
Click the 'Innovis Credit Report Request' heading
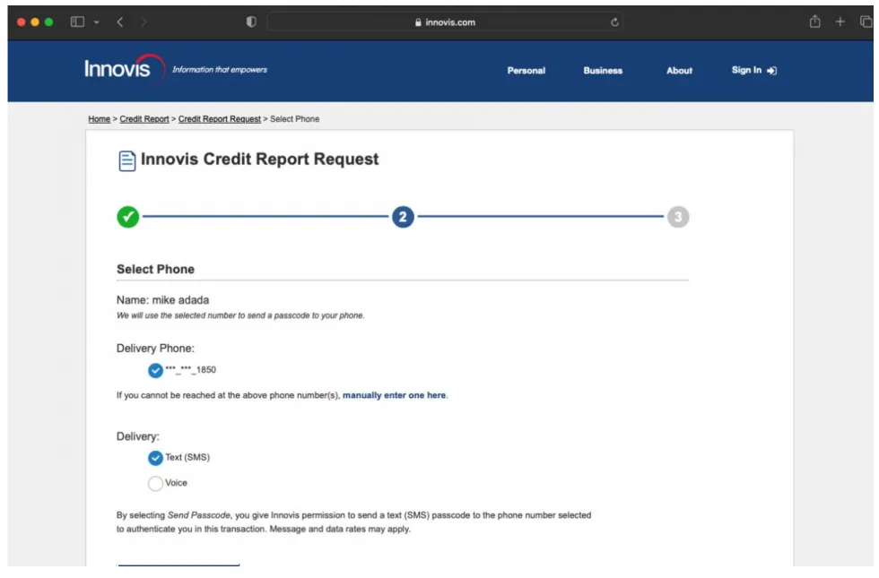(x=259, y=160)
